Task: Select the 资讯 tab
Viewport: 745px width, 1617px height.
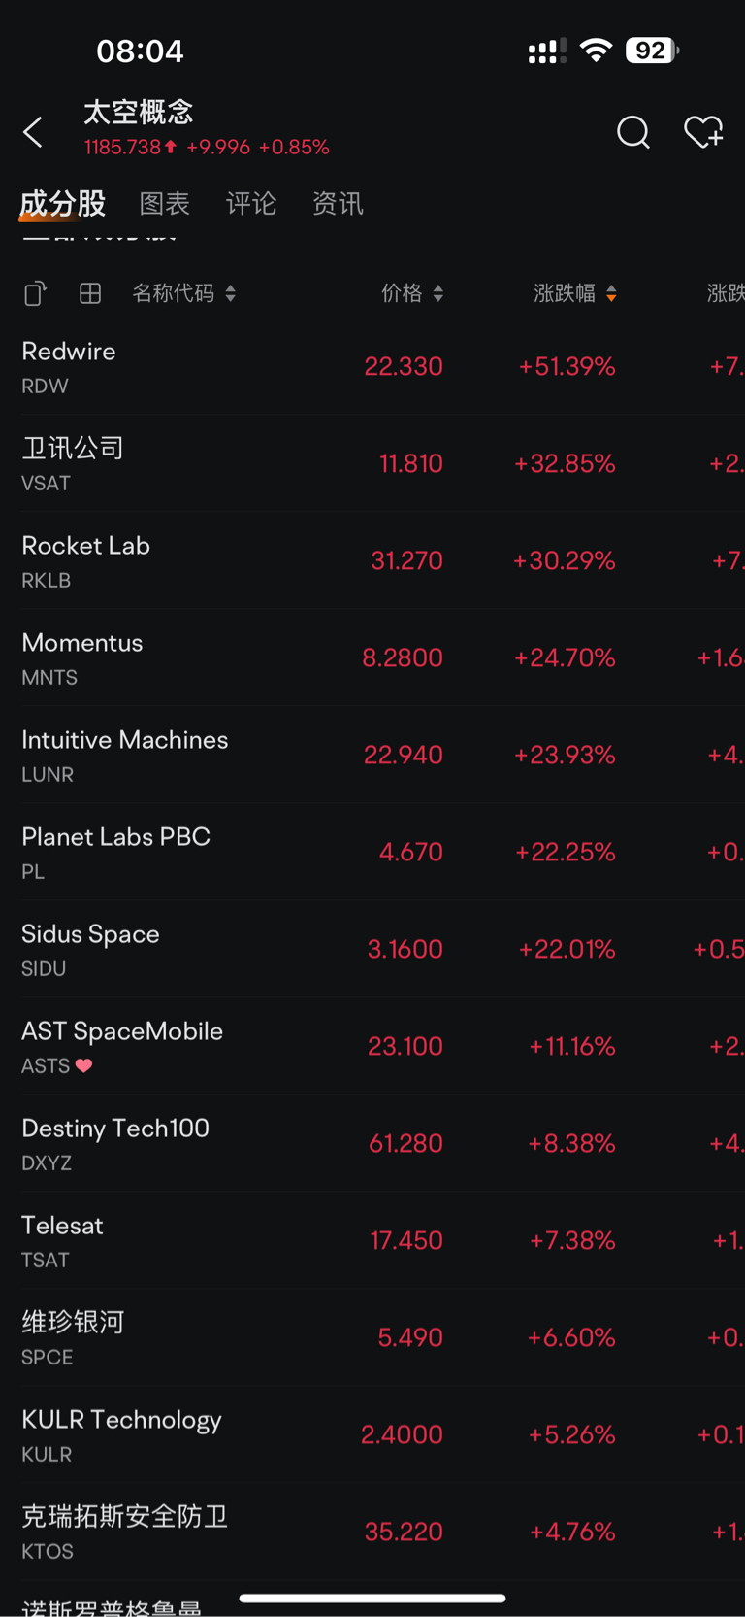Action: (338, 203)
